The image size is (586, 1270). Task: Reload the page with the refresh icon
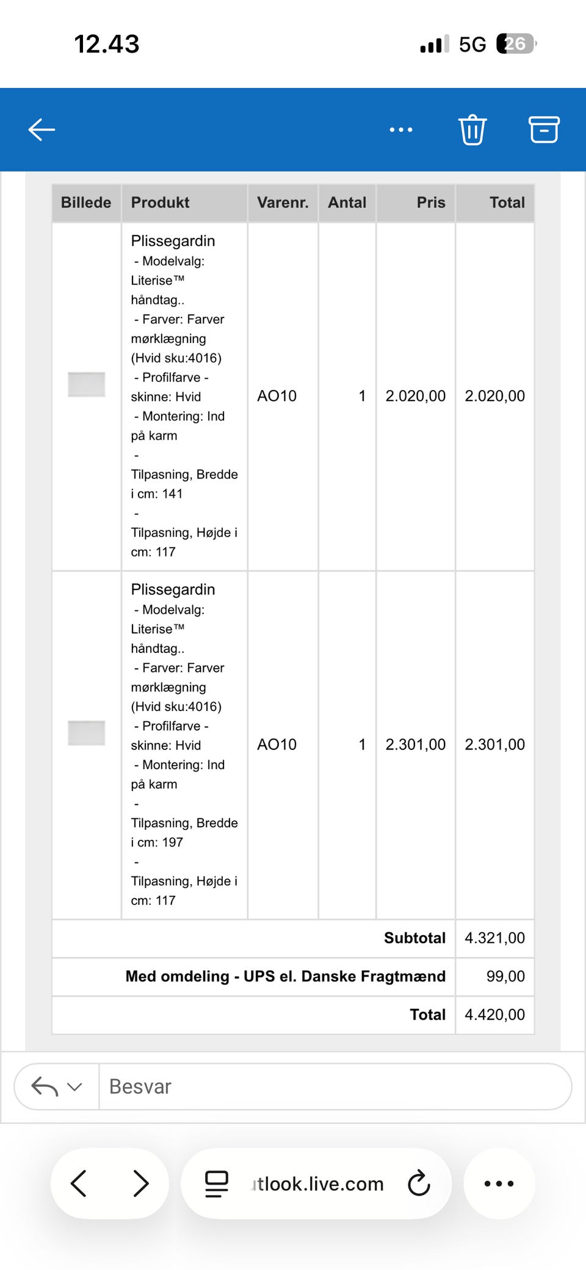[419, 1183]
